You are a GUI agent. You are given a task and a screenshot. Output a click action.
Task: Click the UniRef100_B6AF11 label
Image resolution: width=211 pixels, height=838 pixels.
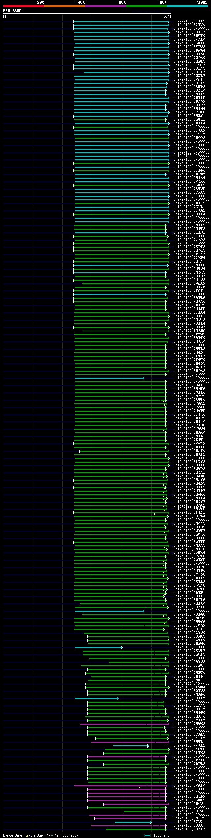(x=189, y=120)
